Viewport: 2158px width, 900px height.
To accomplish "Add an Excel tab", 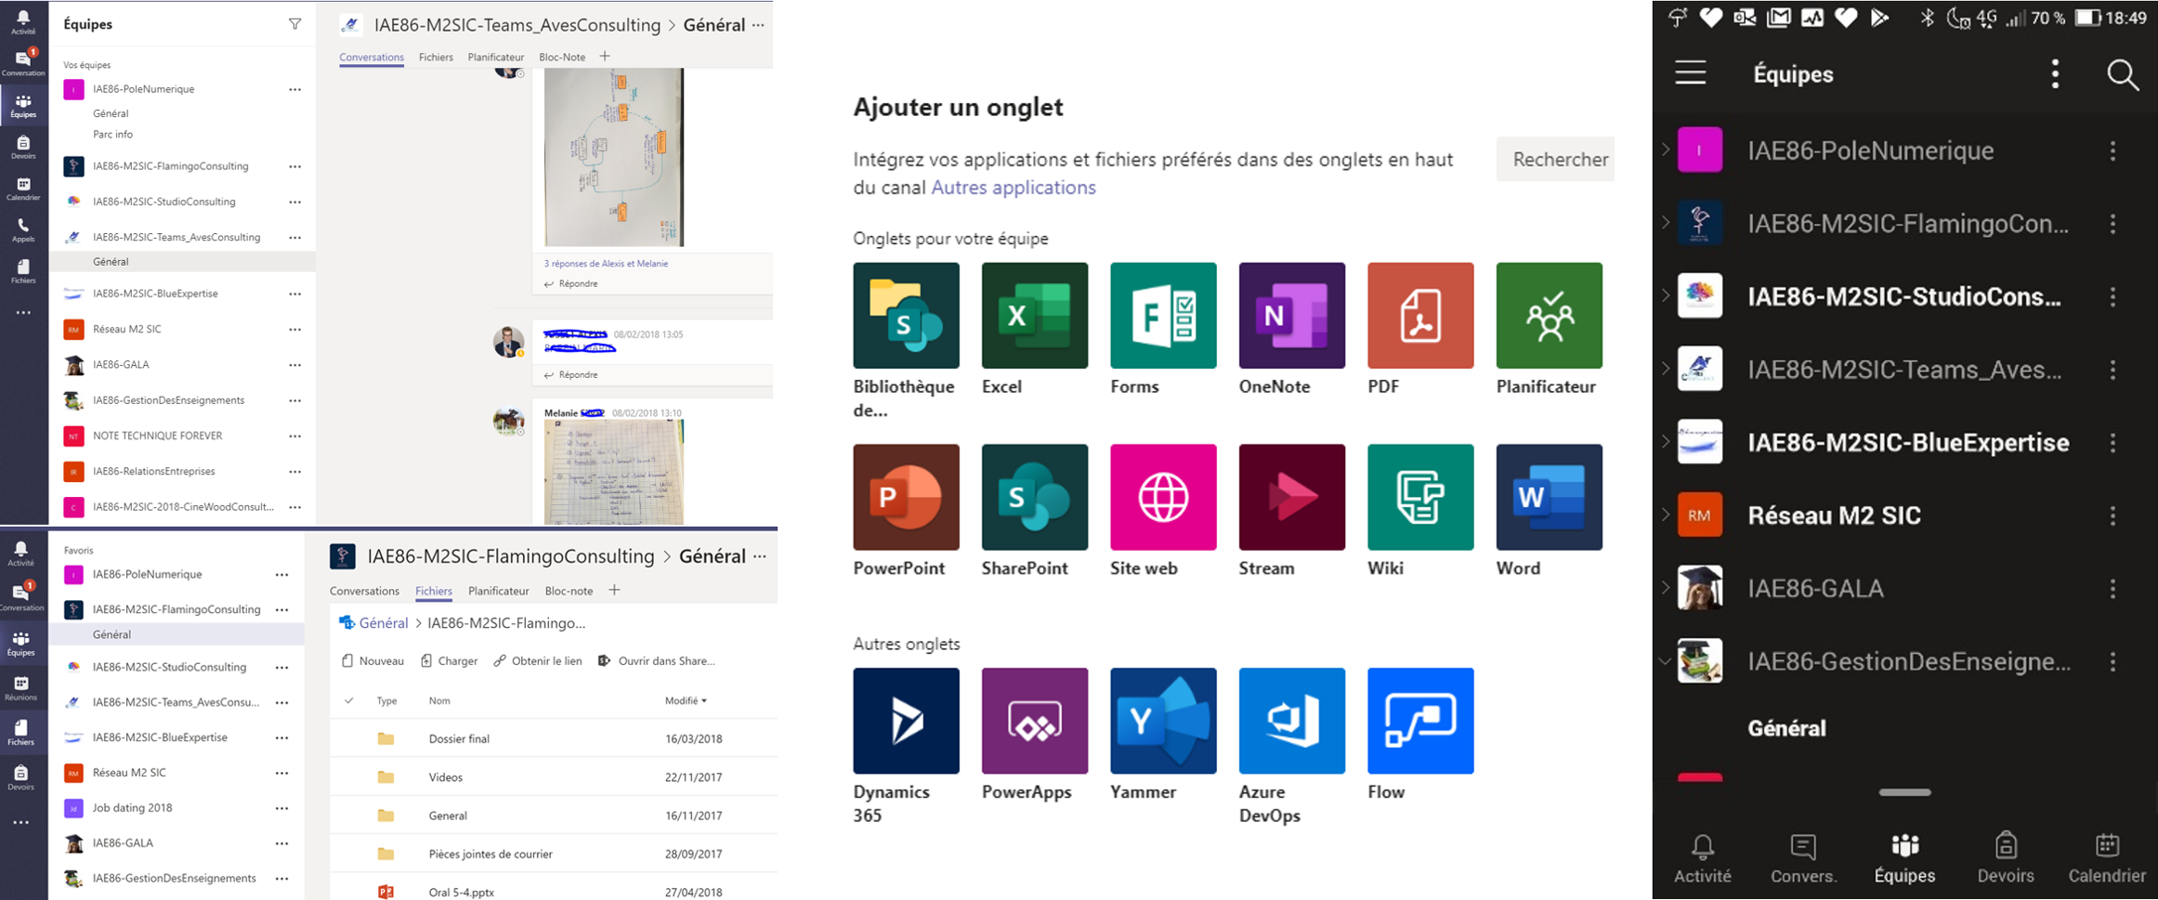I will (1034, 316).
